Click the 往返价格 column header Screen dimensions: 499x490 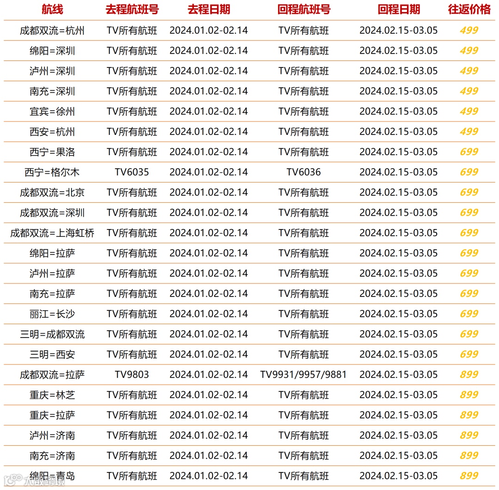point(469,10)
